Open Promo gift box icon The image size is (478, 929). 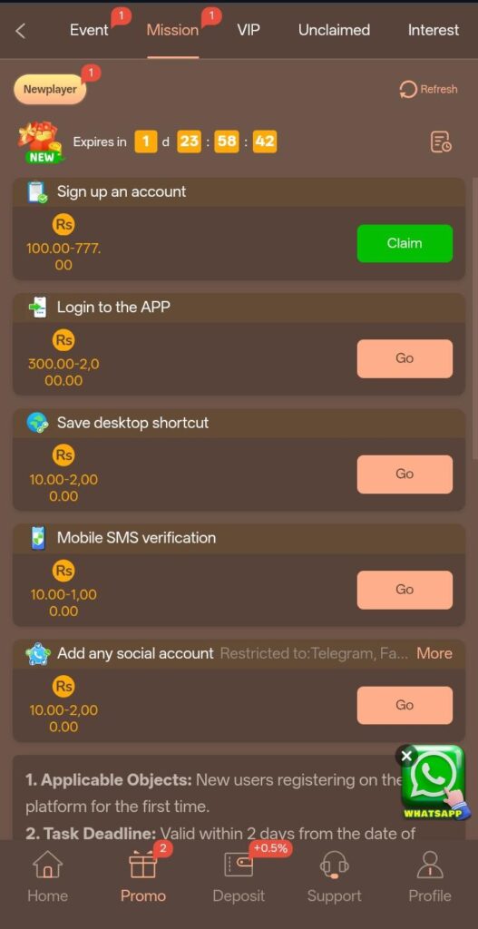click(142, 865)
